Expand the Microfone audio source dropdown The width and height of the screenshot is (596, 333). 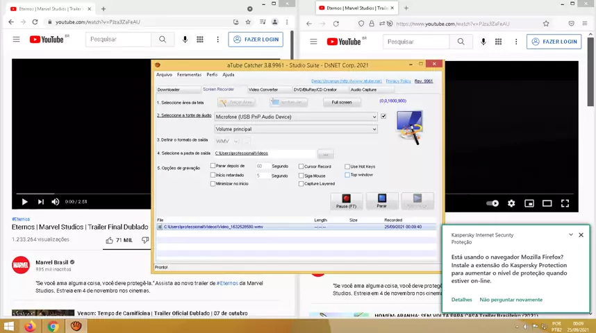tap(374, 117)
